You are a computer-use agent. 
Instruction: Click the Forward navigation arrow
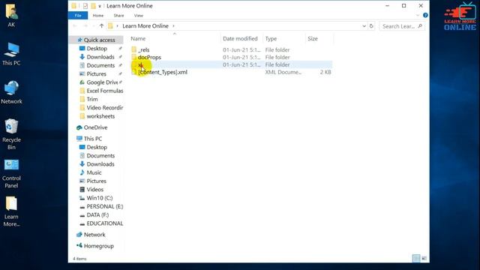[85, 26]
